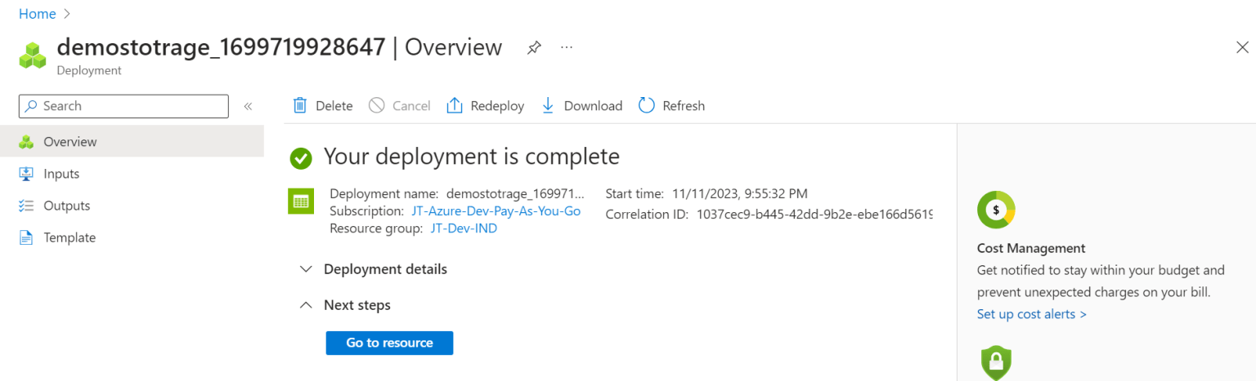Screen dimensions: 1256x381
Task: Open the Template section in sidebar
Action: pyautogui.click(x=70, y=237)
